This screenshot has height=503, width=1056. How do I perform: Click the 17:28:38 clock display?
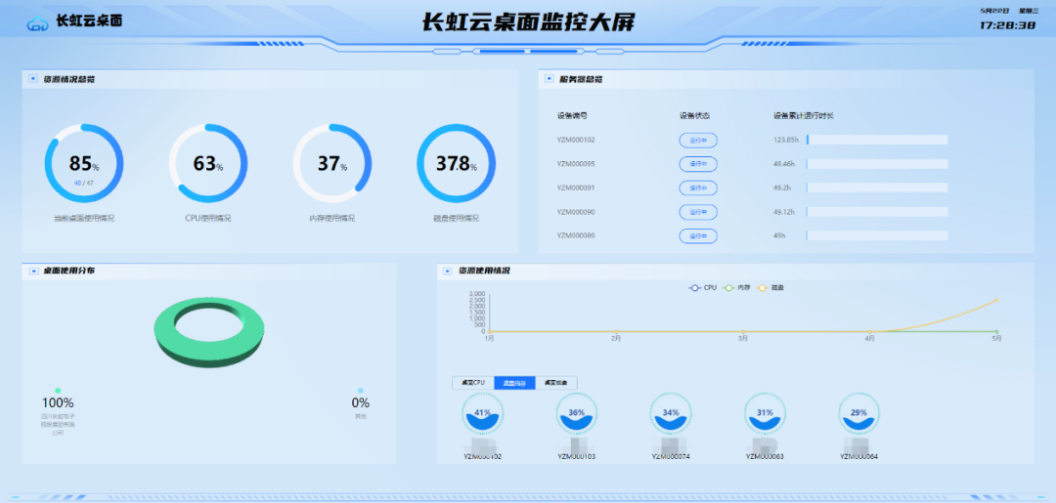(x=1007, y=25)
